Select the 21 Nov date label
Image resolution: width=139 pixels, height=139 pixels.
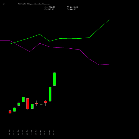click(14, 132)
